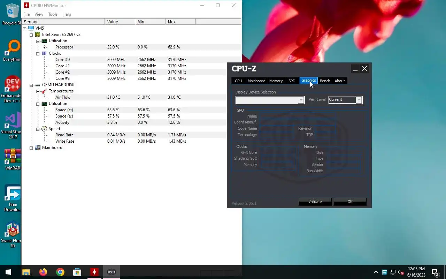Click the HWMonitor title bar app icon

(x=26, y=5)
